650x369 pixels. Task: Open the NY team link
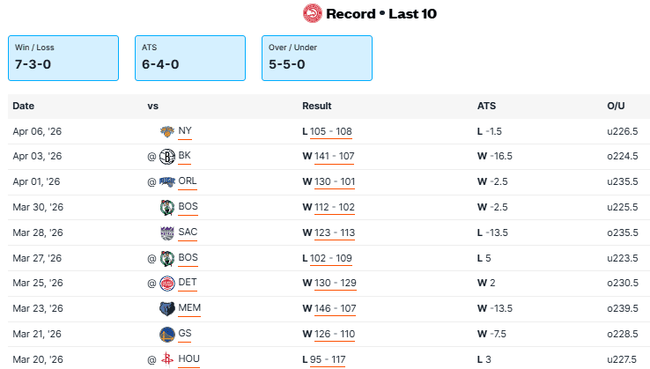pyautogui.click(x=185, y=131)
